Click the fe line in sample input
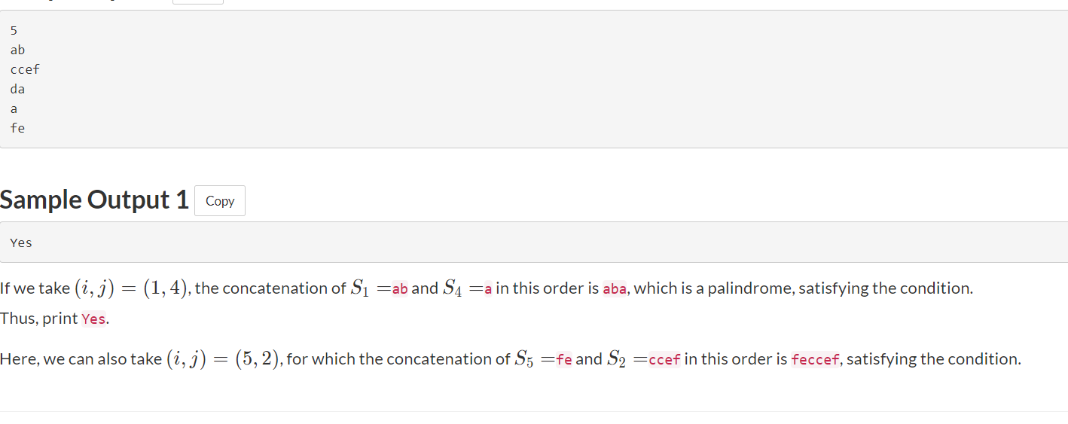 [x=17, y=128]
